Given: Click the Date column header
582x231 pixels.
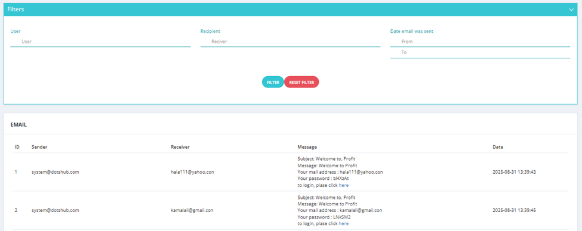Looking at the screenshot, I should (x=498, y=147).
